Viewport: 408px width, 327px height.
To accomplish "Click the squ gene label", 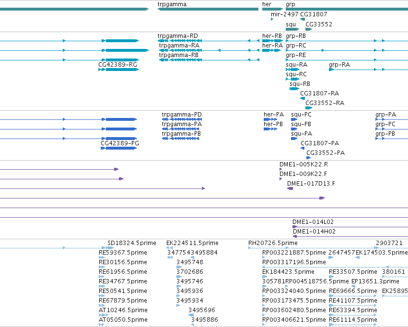I will point(291,24).
